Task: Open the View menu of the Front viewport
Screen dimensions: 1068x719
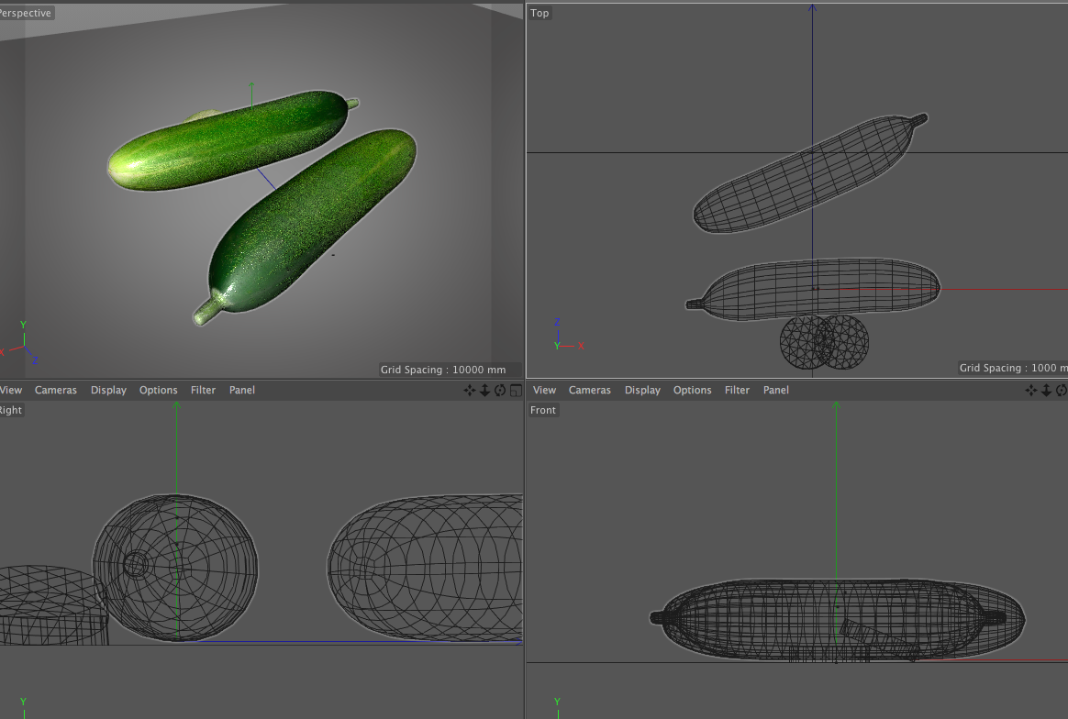Action: coord(544,391)
